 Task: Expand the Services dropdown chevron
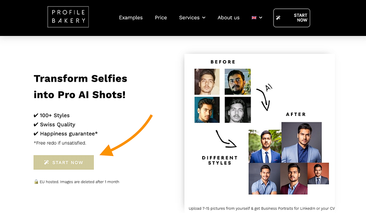[204, 18]
